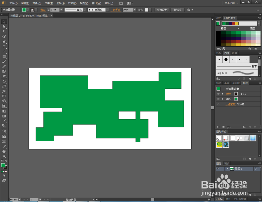The height and width of the screenshot is (202, 262).
Task: Open fill color dropdown in control bar
Action: point(28,10)
